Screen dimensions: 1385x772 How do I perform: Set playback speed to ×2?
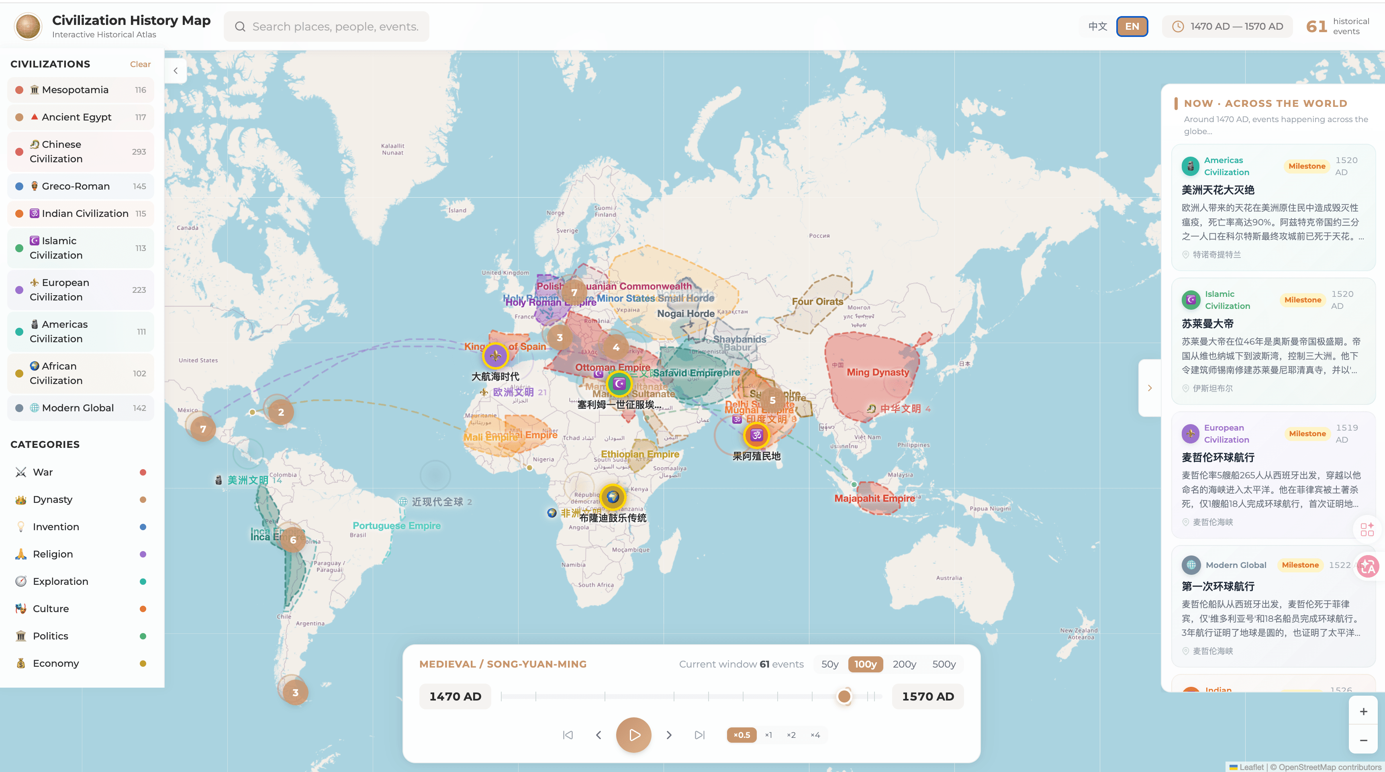[791, 735]
